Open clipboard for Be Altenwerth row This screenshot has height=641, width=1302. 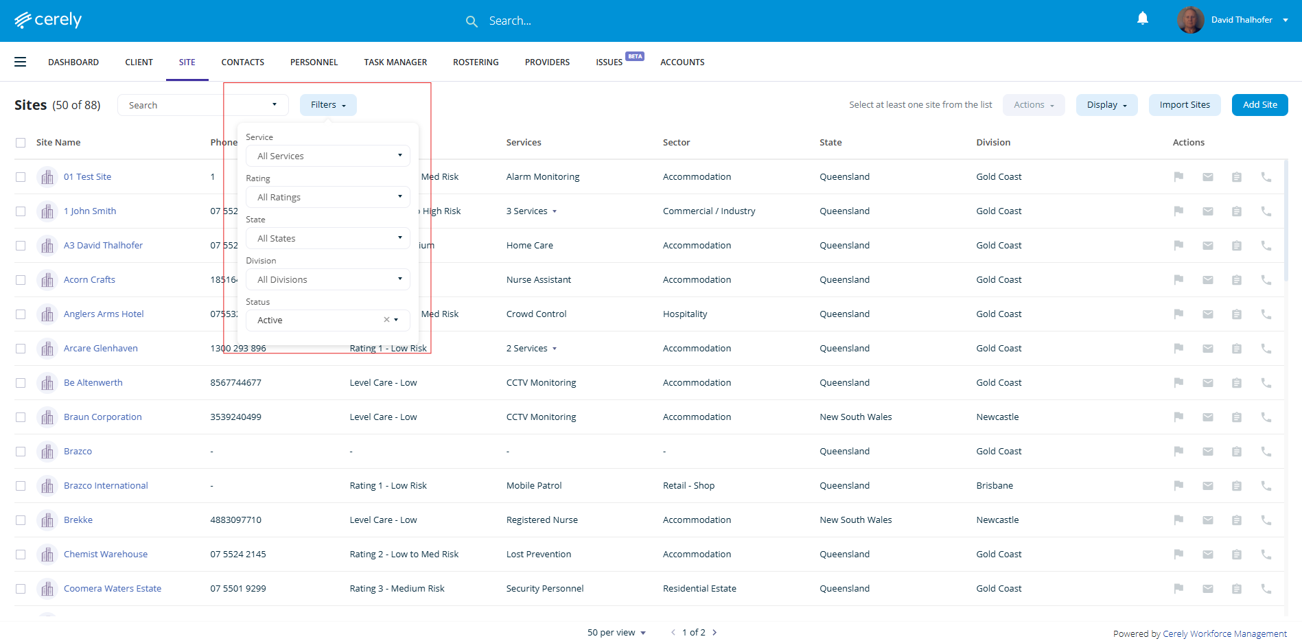point(1237,383)
